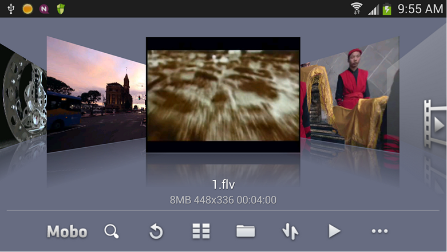Tap the Wi-Fi status icon
Image resolution: width=447 pixels, height=252 pixels.
tap(357, 9)
